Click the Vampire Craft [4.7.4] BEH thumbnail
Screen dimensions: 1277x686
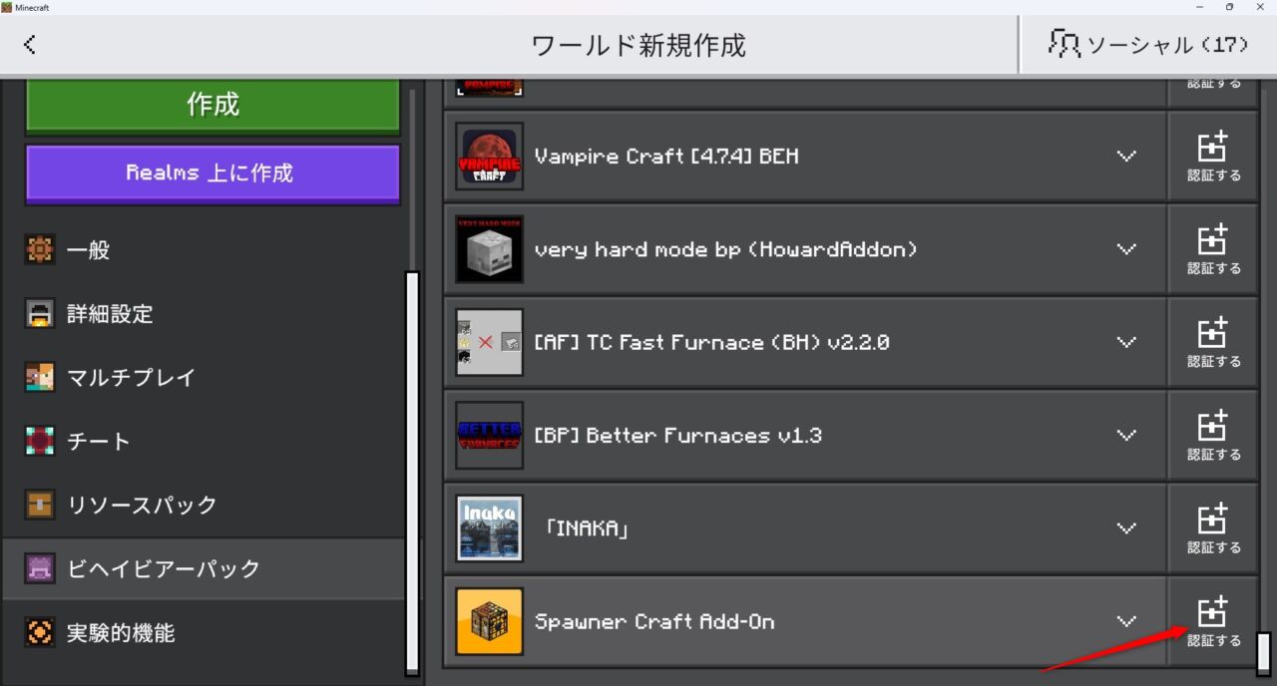490,157
